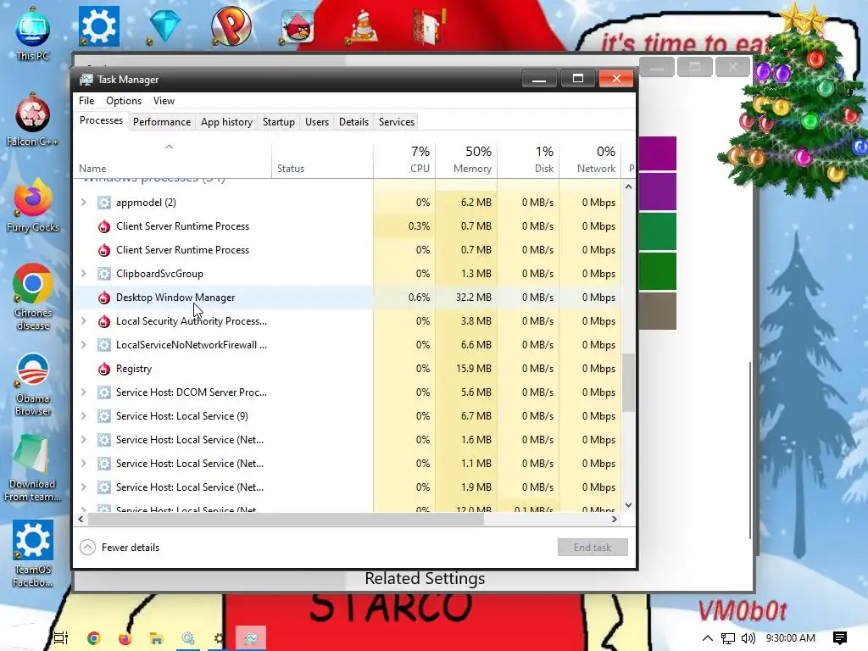Image resolution: width=868 pixels, height=651 pixels.
Task: Open the blue diamond desktop shortcut
Action: pyautogui.click(x=165, y=25)
